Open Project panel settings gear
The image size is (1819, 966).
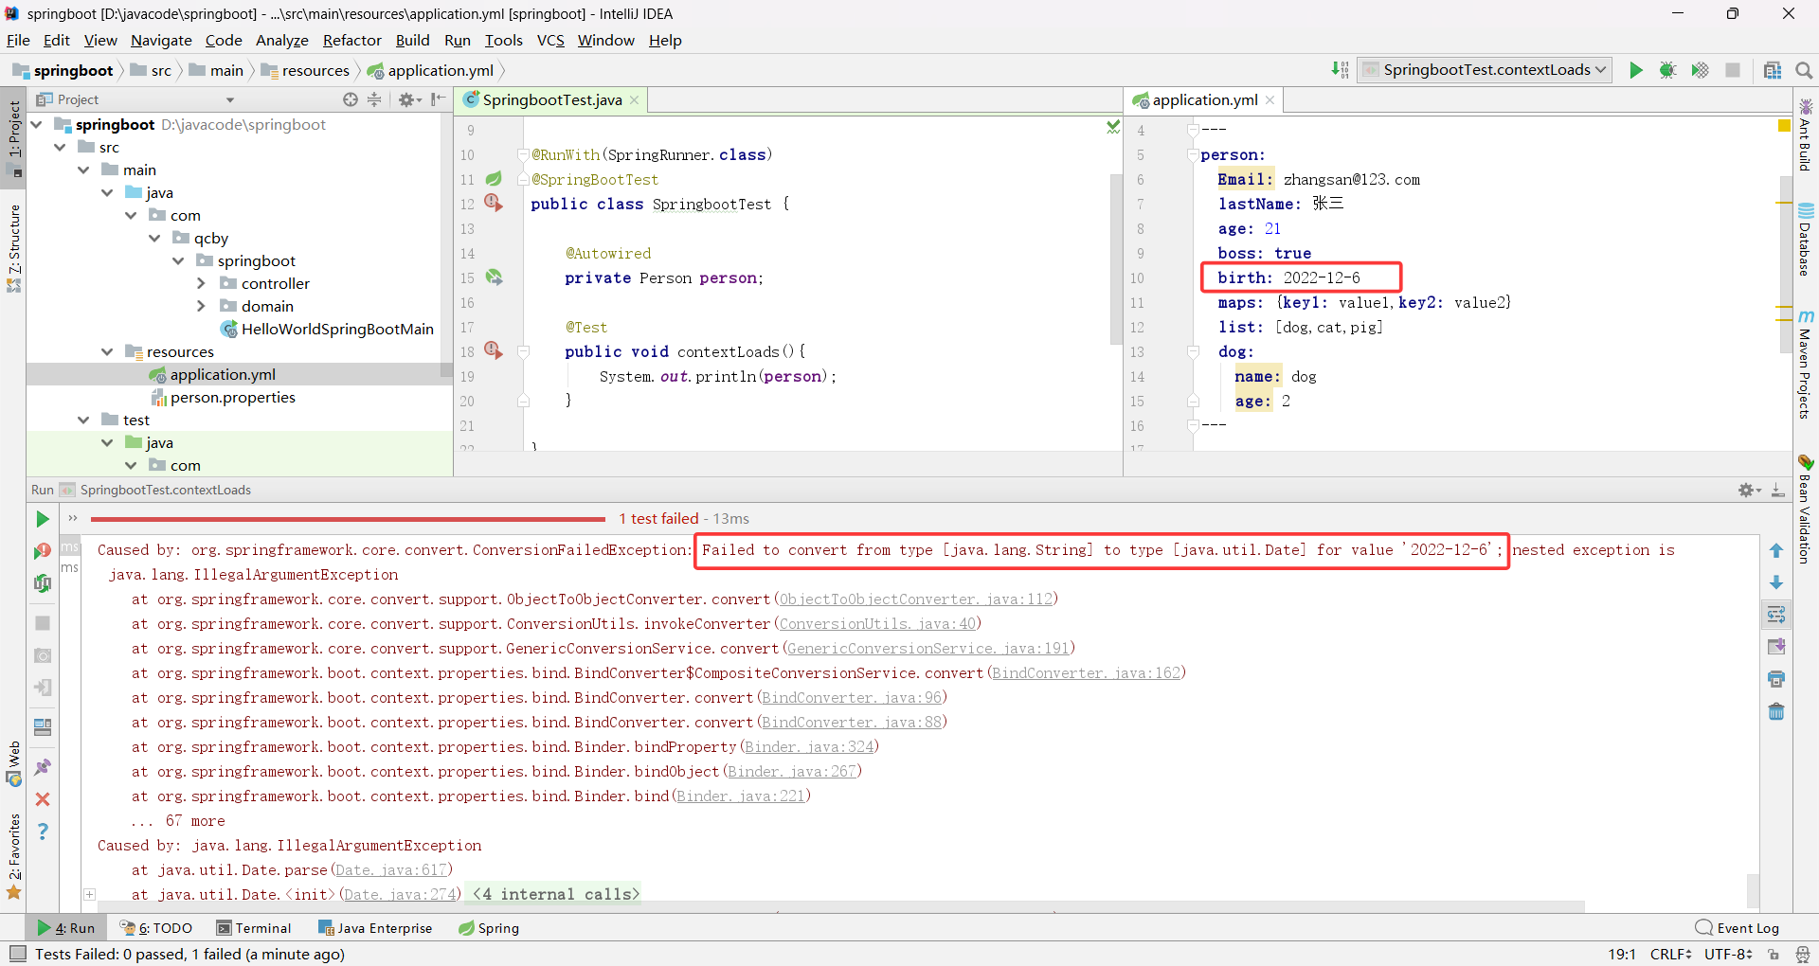pos(408,99)
